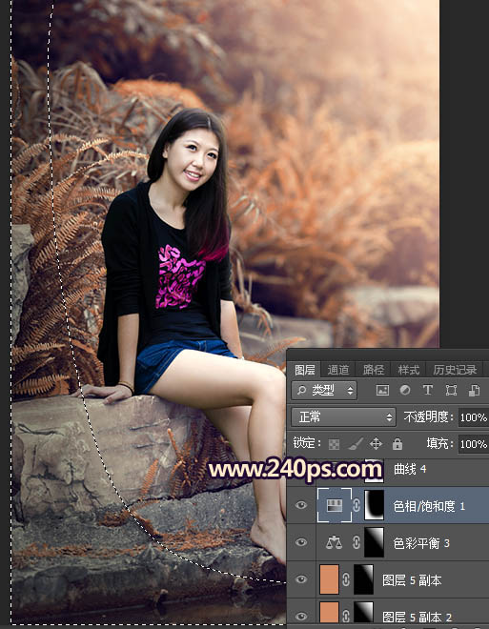This screenshot has width=489, height=629.
Task: Hide the 色相/饱和度 1 layer
Action: 301,505
